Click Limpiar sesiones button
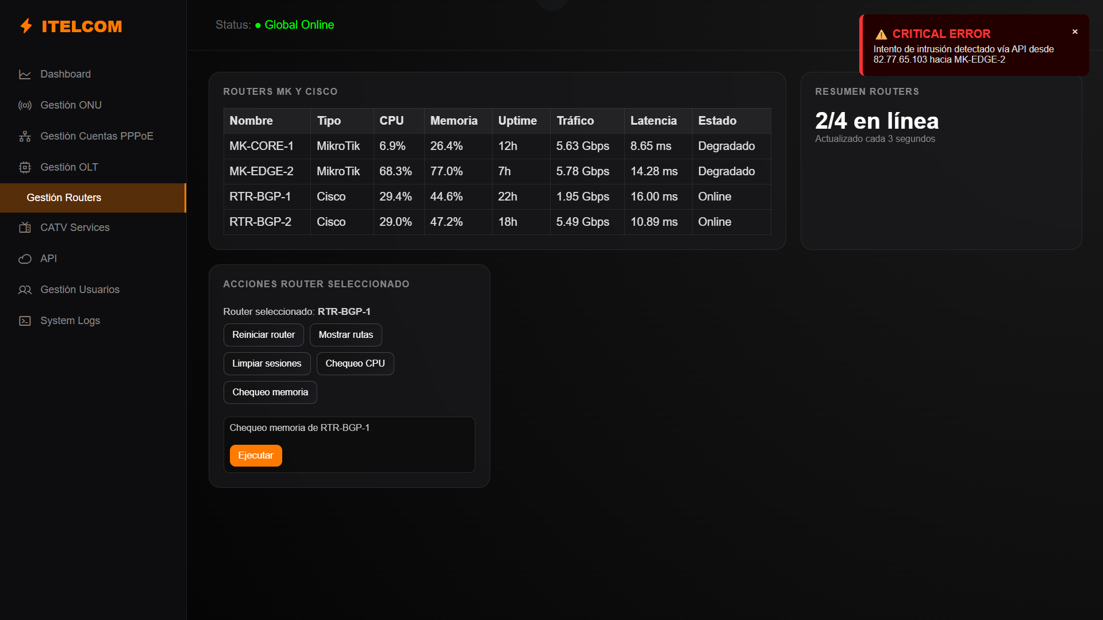The image size is (1103, 620). pyautogui.click(x=267, y=364)
